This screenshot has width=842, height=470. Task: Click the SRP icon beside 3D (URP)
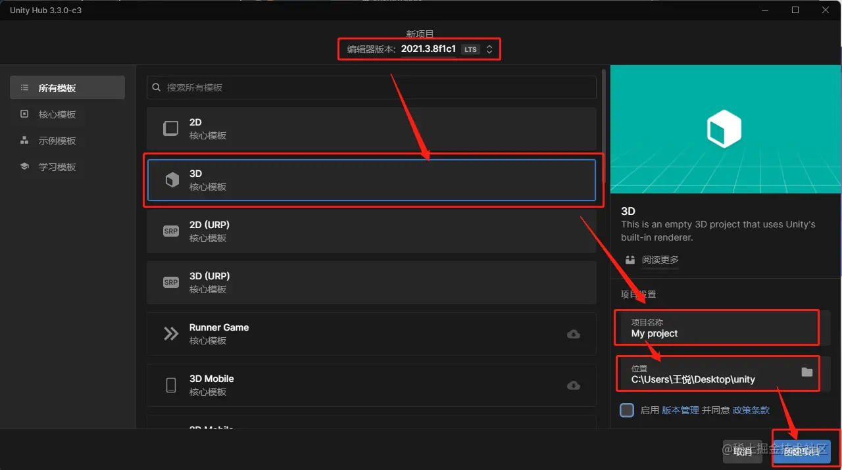(x=171, y=283)
